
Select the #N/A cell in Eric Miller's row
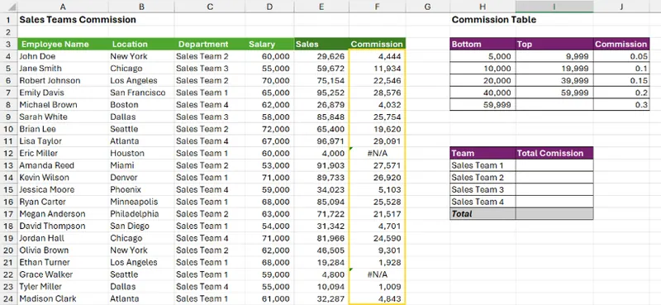coord(377,153)
